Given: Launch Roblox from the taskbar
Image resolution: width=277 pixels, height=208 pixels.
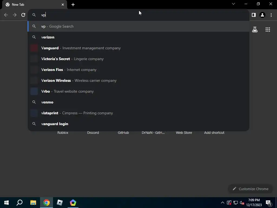Looking at the screenshot, I should point(60,203).
